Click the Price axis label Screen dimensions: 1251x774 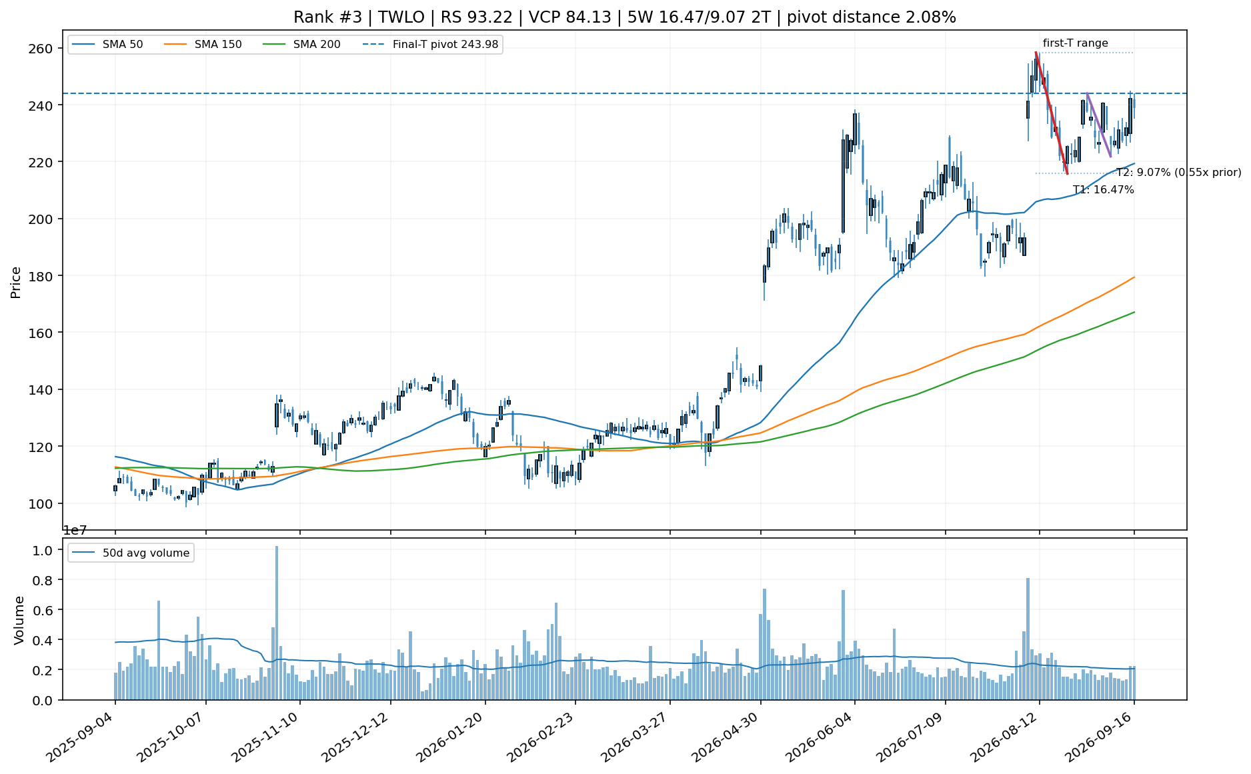(x=16, y=283)
